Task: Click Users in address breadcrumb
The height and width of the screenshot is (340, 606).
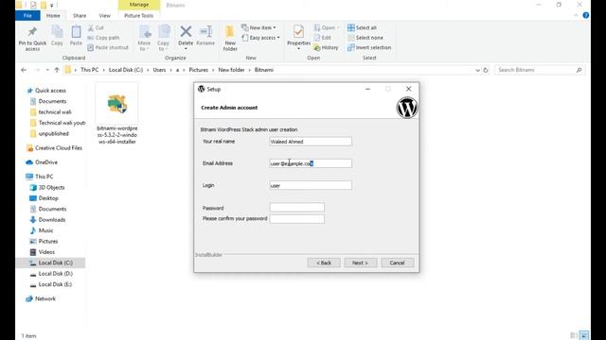Action: coord(159,70)
